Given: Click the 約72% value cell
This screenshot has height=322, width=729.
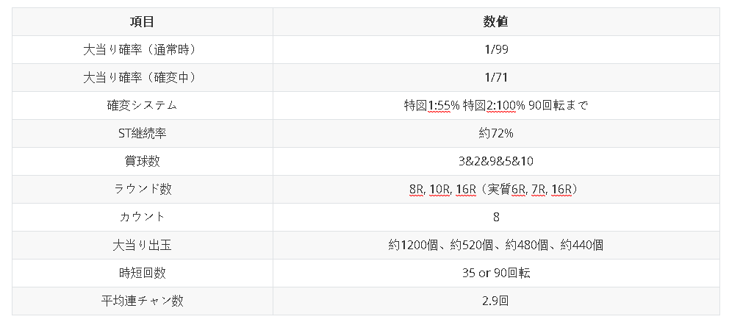Looking at the screenshot, I should point(496,133).
